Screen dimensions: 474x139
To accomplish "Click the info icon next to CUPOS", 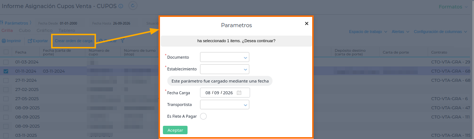I will 121,6.
